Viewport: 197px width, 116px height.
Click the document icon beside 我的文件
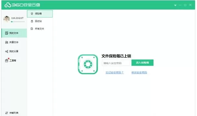(x=6, y=33)
